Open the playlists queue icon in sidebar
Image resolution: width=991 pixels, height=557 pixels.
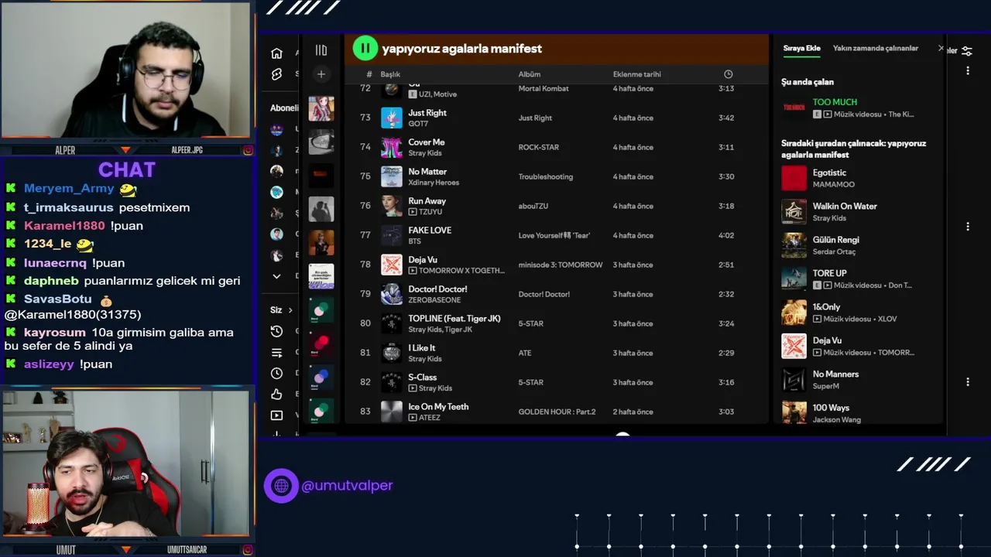click(276, 353)
